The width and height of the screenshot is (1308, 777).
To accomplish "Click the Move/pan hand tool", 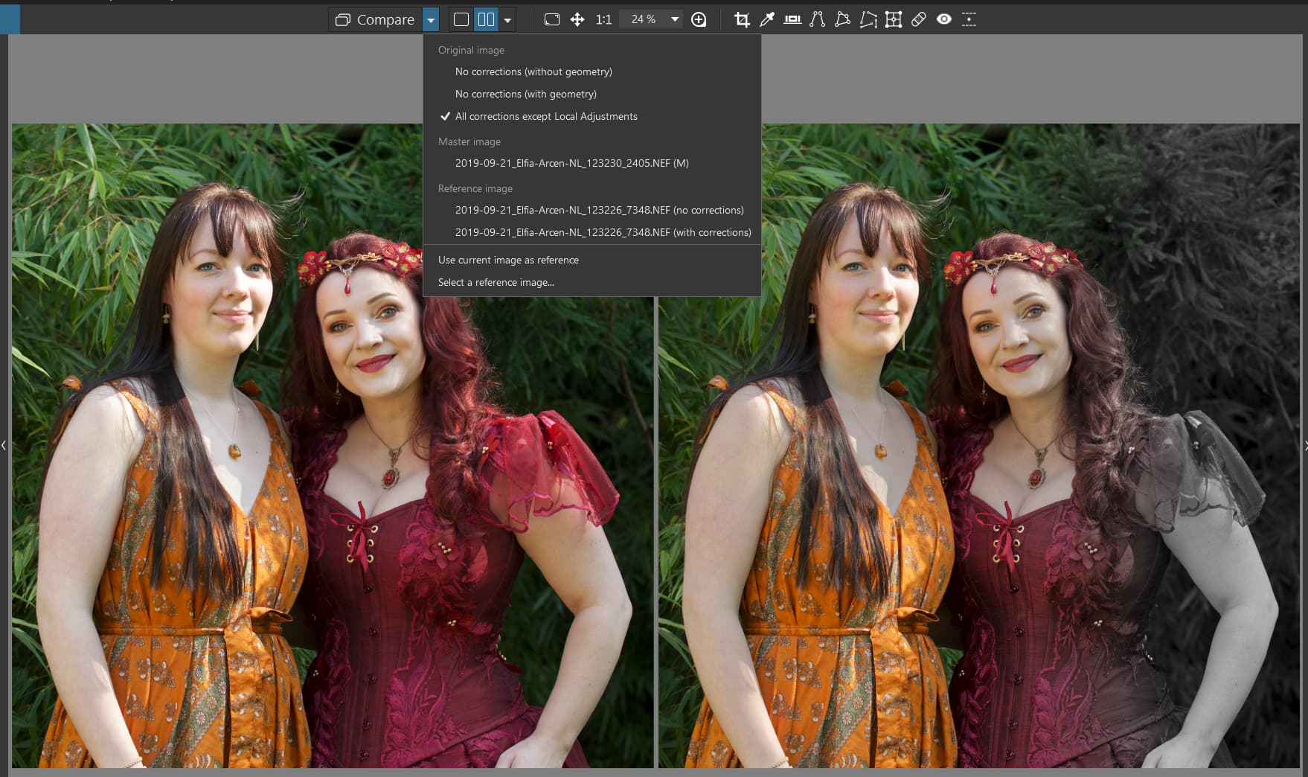I will [x=577, y=20].
